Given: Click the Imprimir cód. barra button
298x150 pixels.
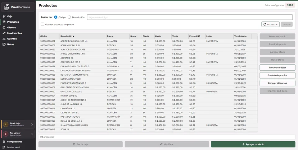Looking at the screenshot, I should [277, 91].
